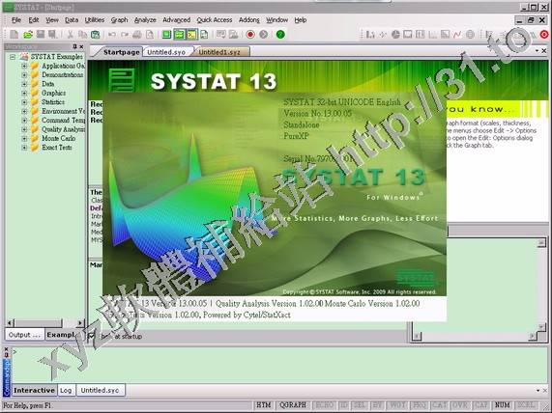Click the Undo arrow toolbar icon
552x413 pixels.
tap(112, 35)
